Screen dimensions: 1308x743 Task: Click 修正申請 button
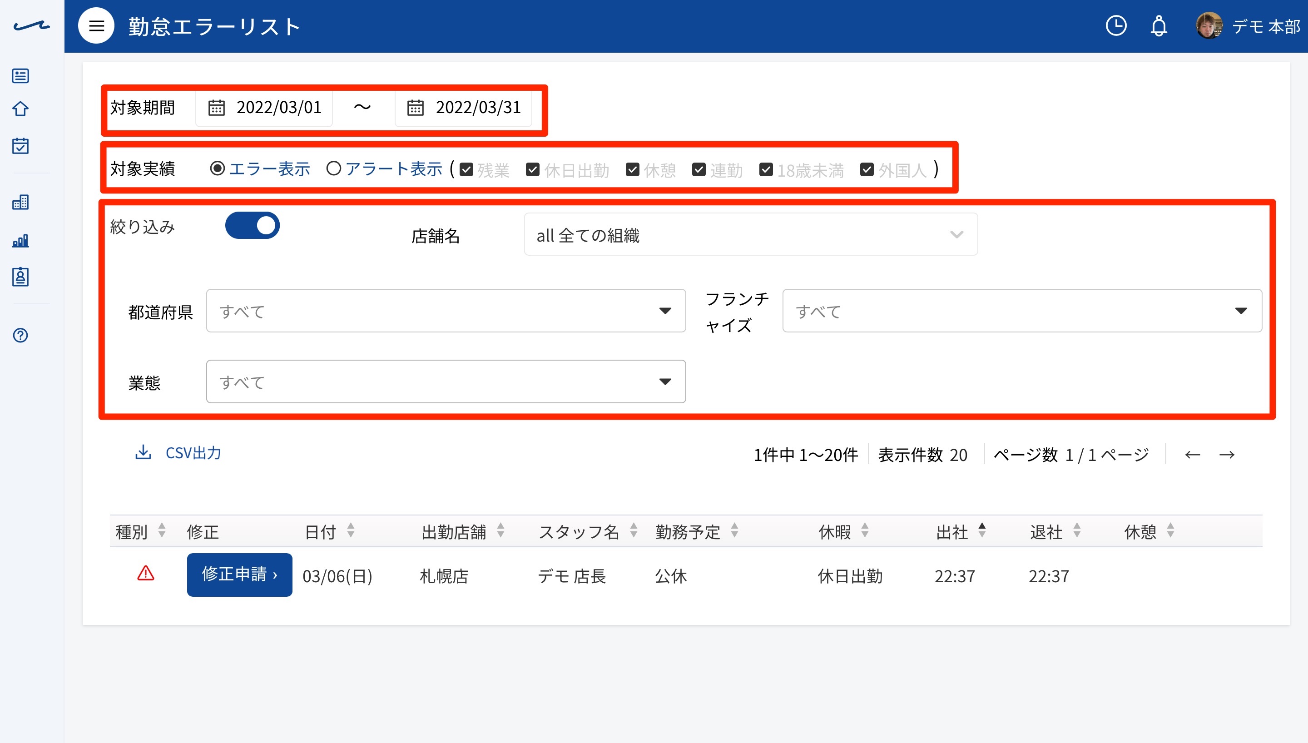pos(240,575)
